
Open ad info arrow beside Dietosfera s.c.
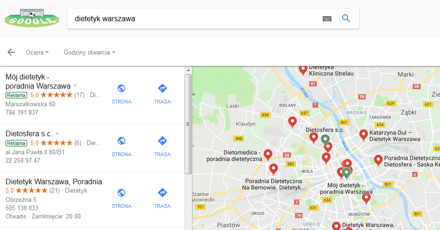click(x=57, y=133)
